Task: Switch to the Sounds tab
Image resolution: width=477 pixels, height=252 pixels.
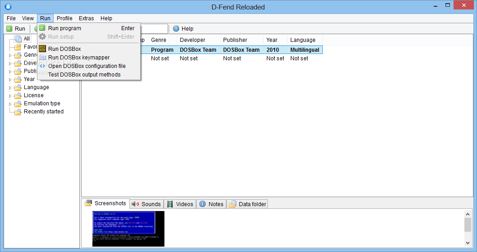Action: pos(147,204)
